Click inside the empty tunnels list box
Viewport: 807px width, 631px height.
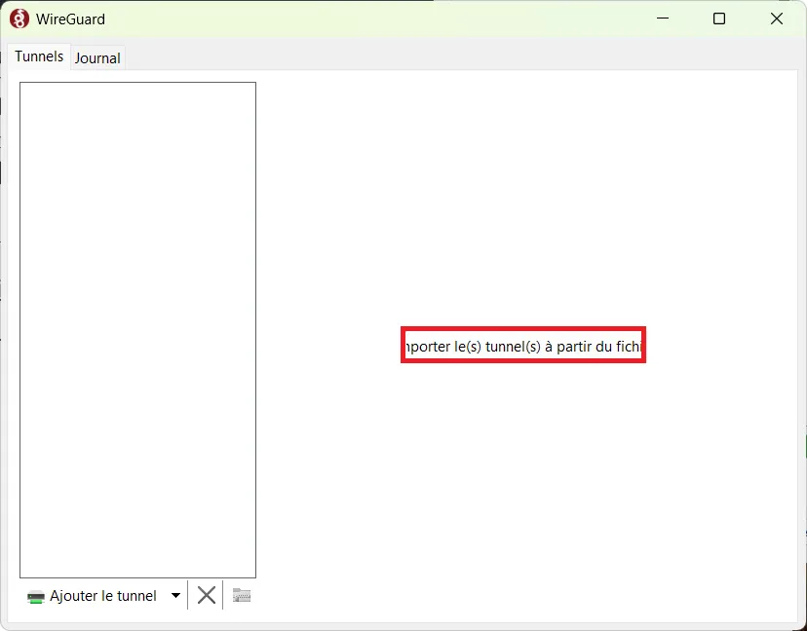tap(138, 330)
